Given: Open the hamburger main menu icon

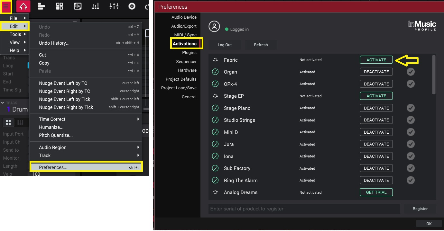Looking at the screenshot, I should pyautogui.click(x=6, y=6).
